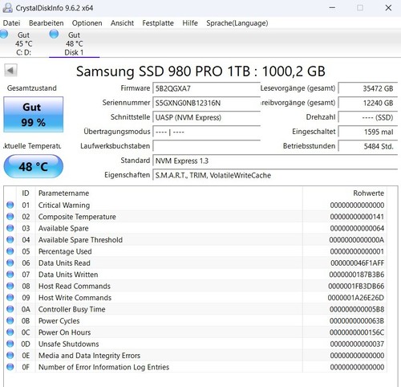Click raw value 000000046F1AFF
401x387 pixels.
point(357,263)
